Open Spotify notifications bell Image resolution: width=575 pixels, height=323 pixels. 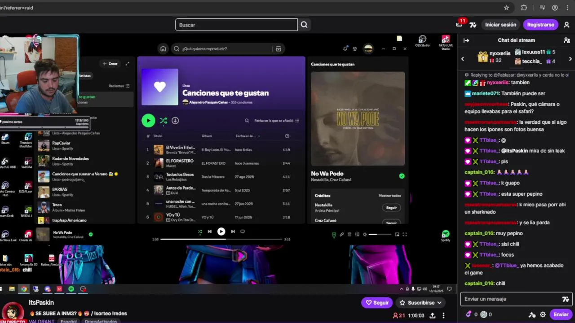(345, 48)
